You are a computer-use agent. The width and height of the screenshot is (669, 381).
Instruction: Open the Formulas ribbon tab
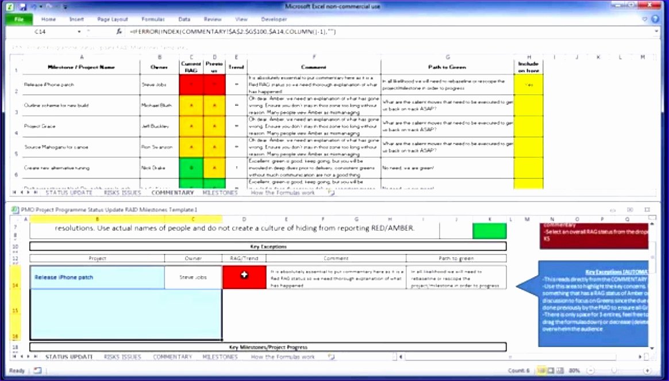(x=153, y=19)
